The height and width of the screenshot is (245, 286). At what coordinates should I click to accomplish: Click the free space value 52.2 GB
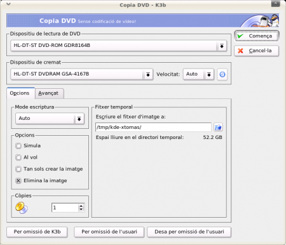(212, 138)
